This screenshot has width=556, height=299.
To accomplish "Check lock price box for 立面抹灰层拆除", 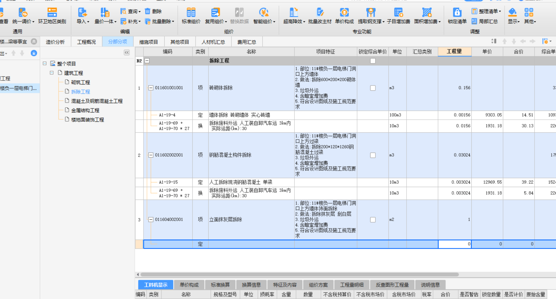I will 373,220.
